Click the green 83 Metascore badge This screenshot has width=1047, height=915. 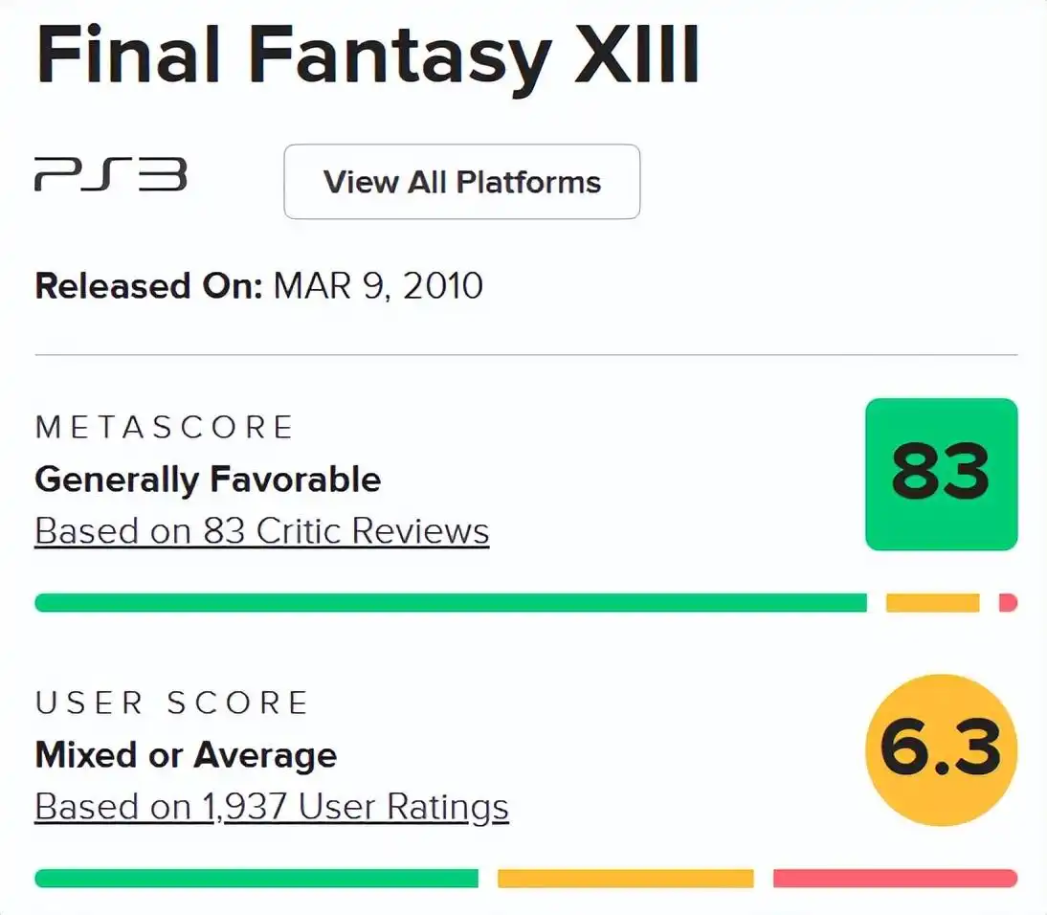pyautogui.click(x=941, y=474)
